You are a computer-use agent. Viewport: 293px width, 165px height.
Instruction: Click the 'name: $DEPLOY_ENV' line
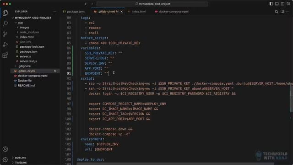(101, 144)
